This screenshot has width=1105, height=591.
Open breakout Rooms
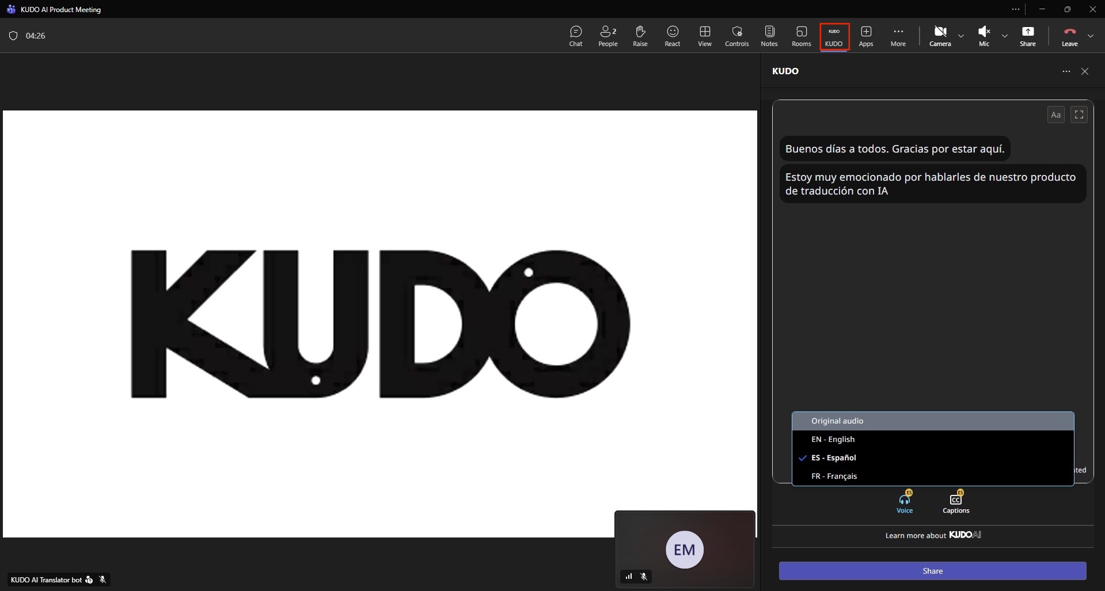802,36
